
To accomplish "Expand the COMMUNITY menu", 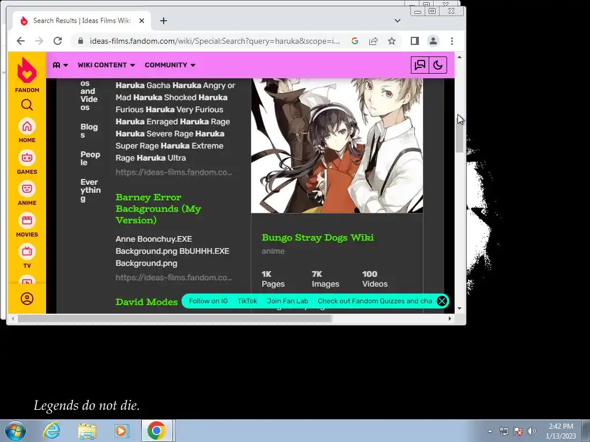I will 170,65.
